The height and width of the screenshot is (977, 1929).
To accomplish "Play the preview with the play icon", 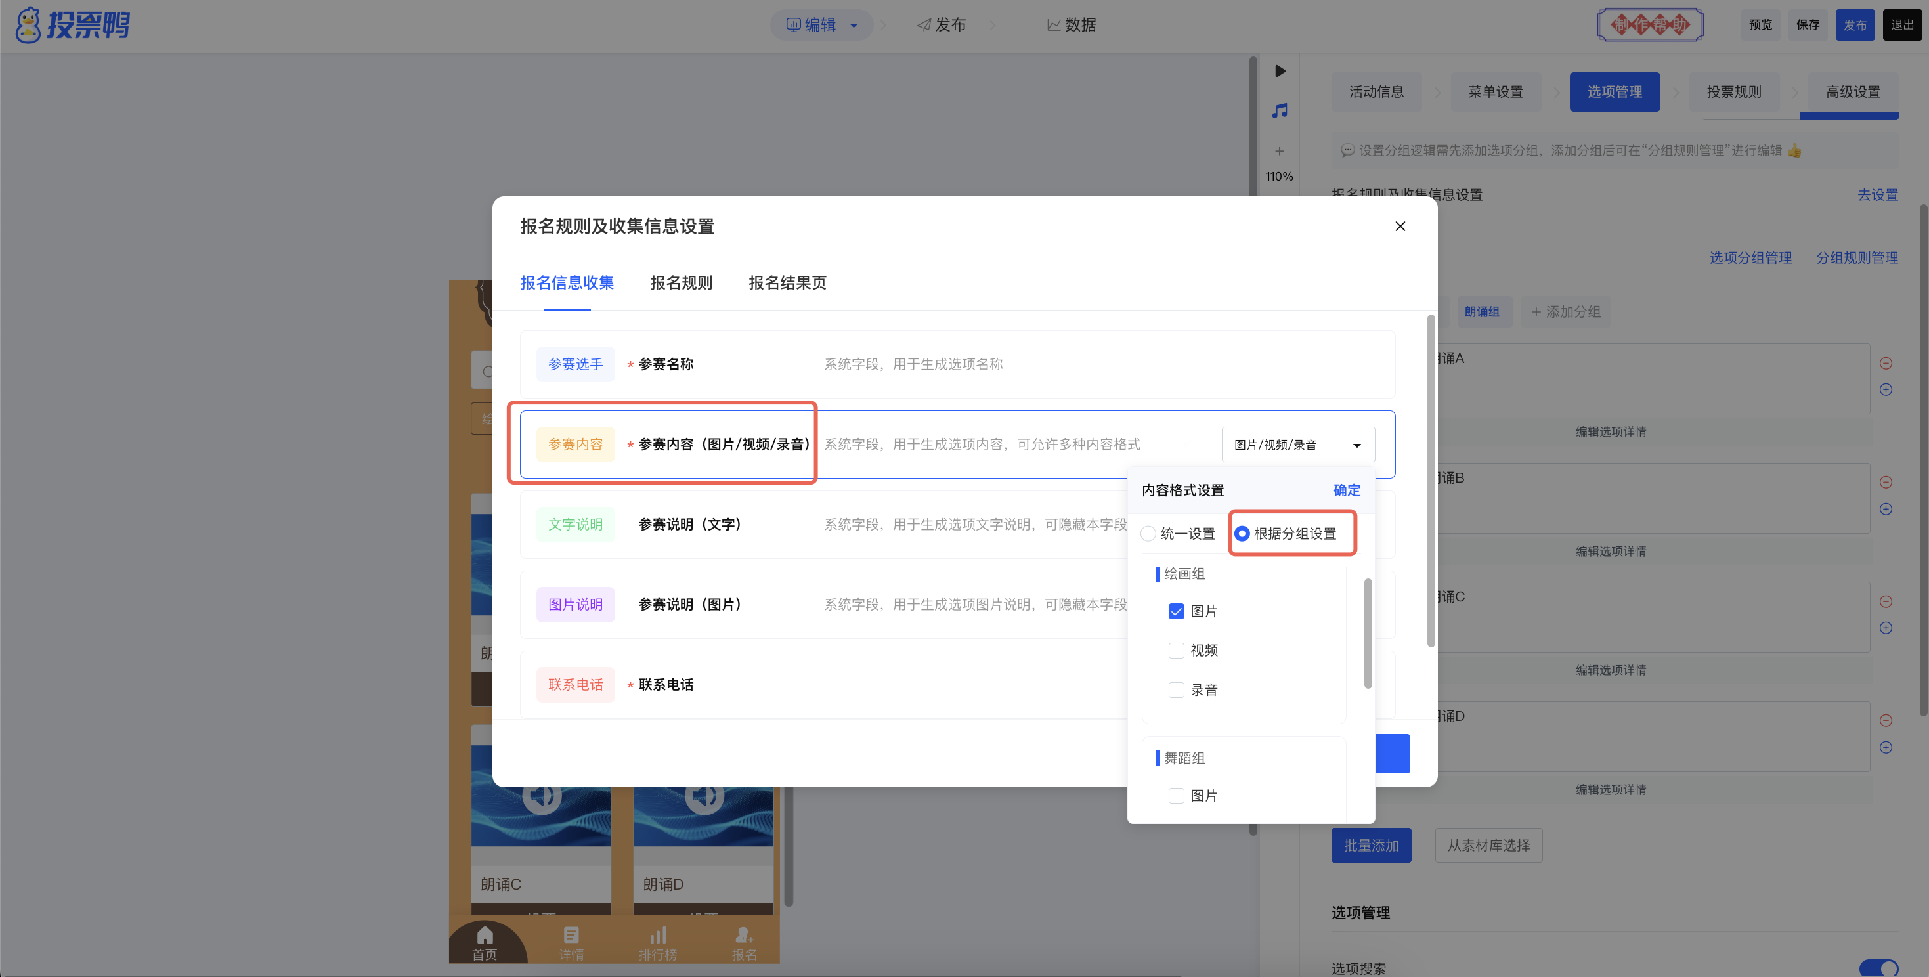I will (1280, 71).
